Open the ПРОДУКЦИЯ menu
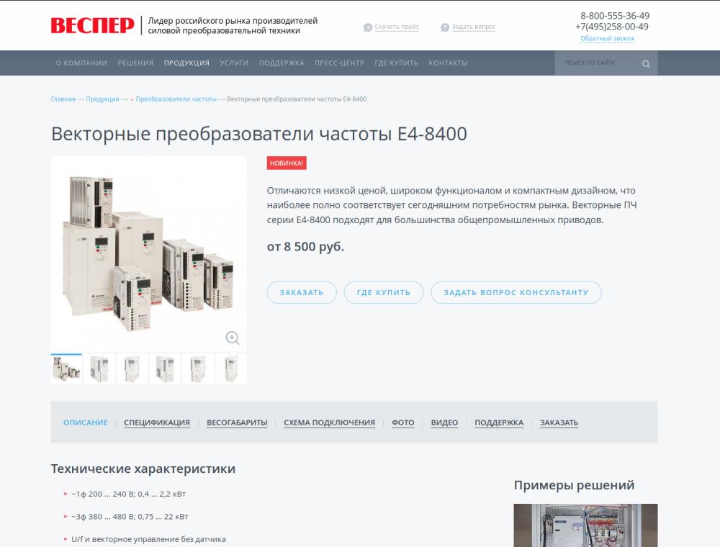720x547 pixels. click(187, 63)
